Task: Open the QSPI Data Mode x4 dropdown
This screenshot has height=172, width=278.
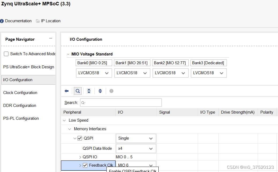Action: pyautogui.click(x=136, y=149)
